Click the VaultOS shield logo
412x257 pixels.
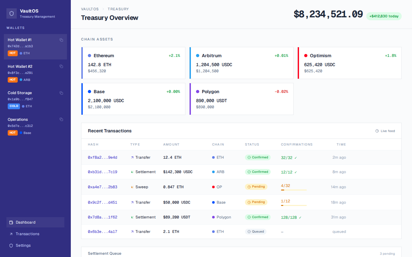click(11, 13)
